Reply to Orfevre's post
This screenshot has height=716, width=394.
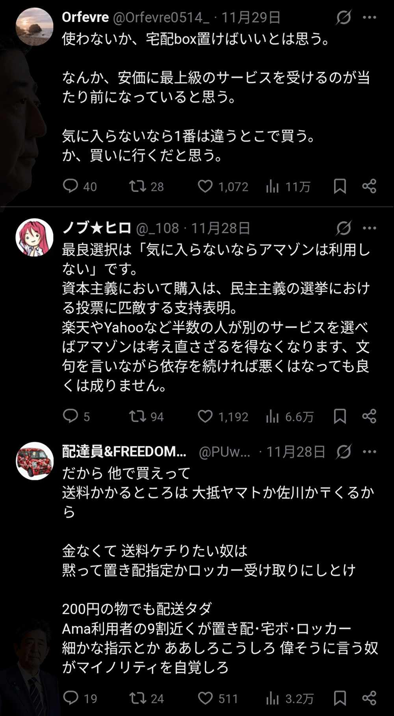(71, 186)
